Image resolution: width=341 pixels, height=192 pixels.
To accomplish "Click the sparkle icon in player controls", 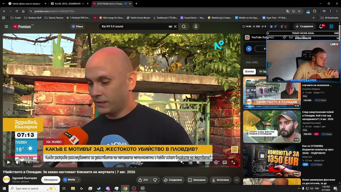I will point(182,162).
